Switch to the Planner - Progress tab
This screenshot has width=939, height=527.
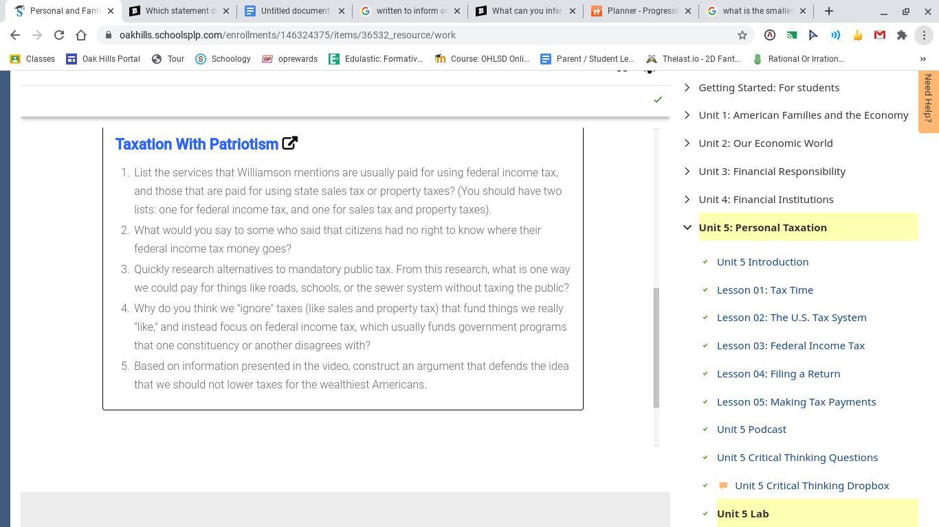(642, 11)
